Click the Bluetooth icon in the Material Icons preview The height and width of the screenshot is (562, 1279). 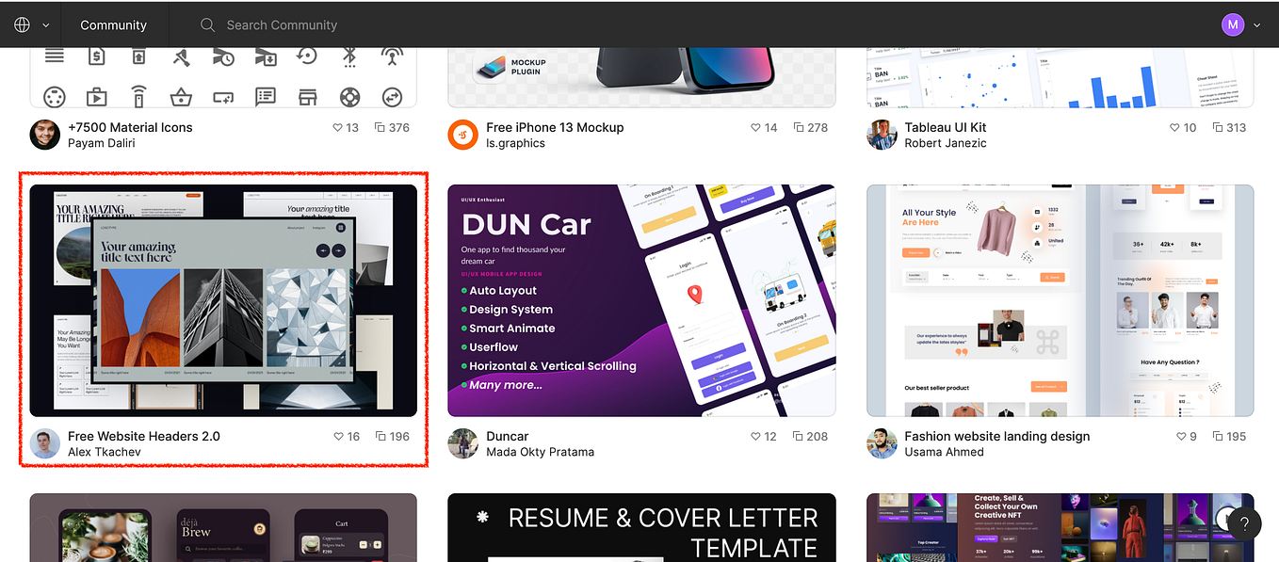349,56
